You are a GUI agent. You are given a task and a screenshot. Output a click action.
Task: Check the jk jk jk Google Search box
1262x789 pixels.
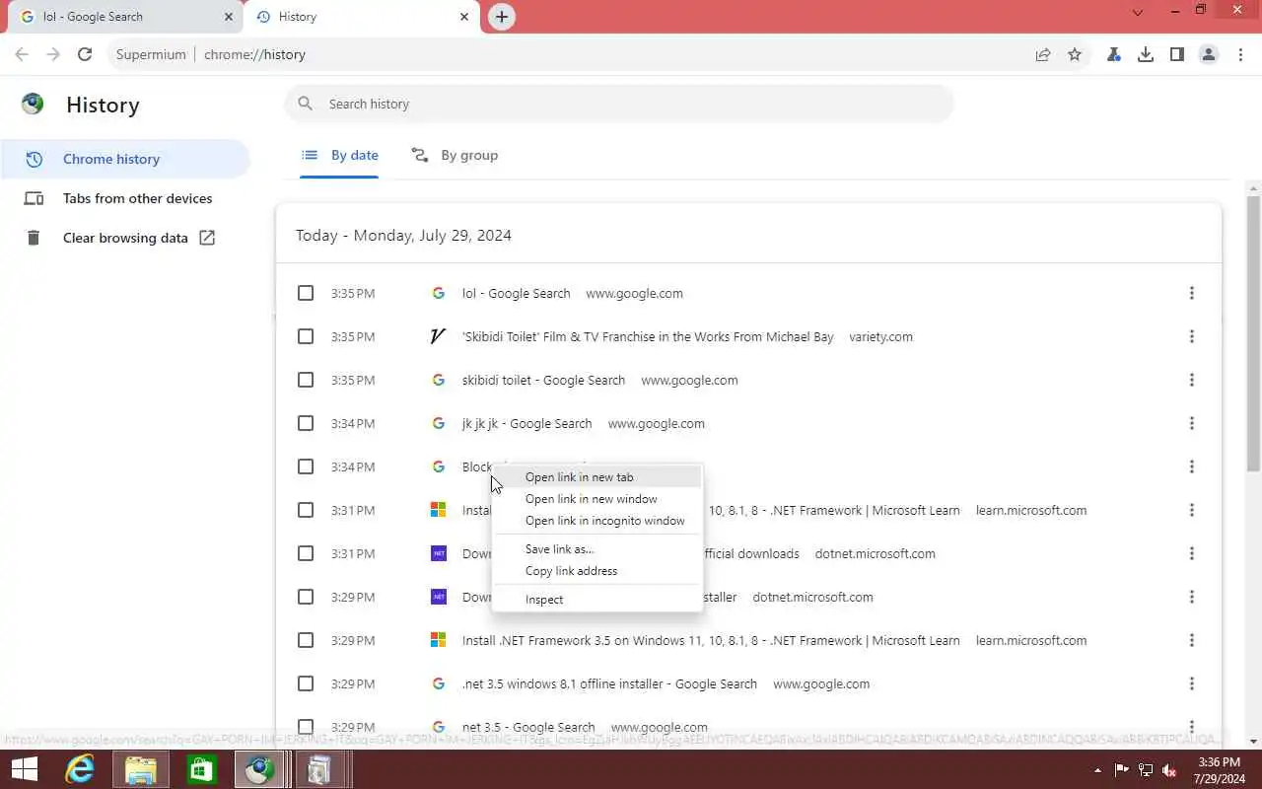click(x=306, y=423)
